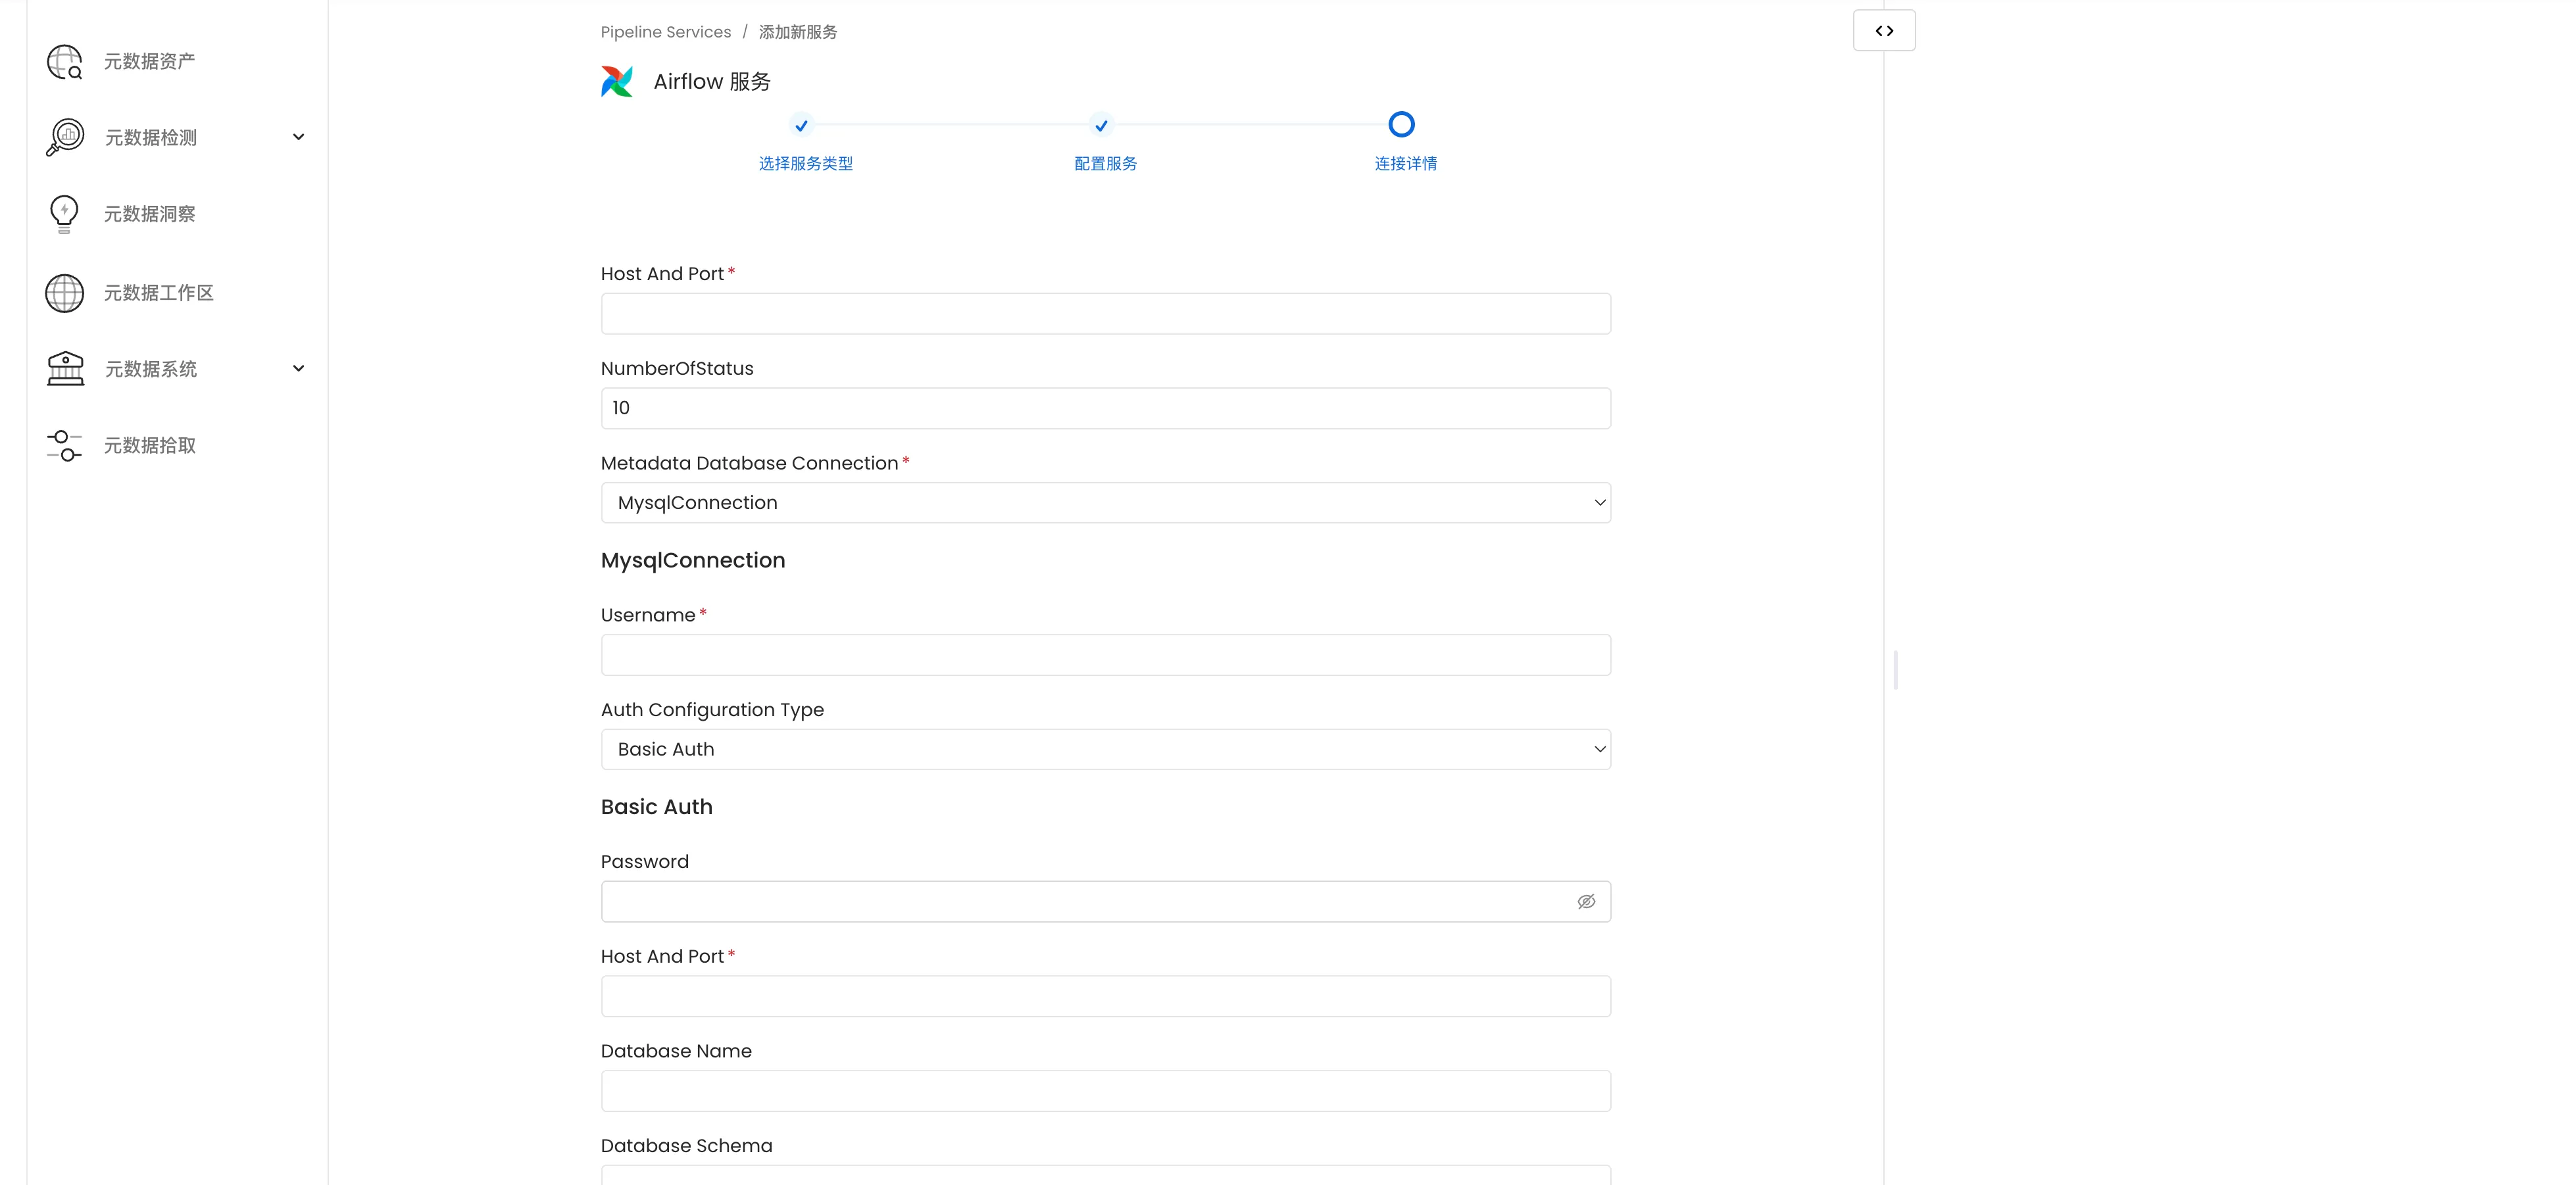Click the 元数据检测 magnifier chart icon
Image resolution: width=2576 pixels, height=1185 pixels.
(65, 137)
